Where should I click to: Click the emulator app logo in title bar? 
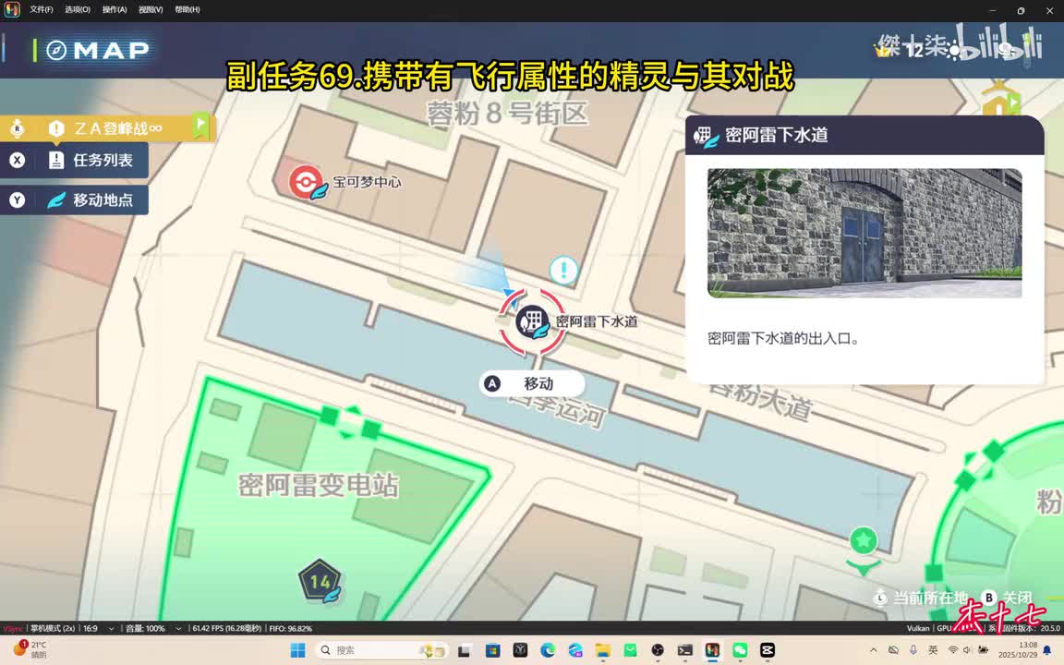click(x=11, y=9)
